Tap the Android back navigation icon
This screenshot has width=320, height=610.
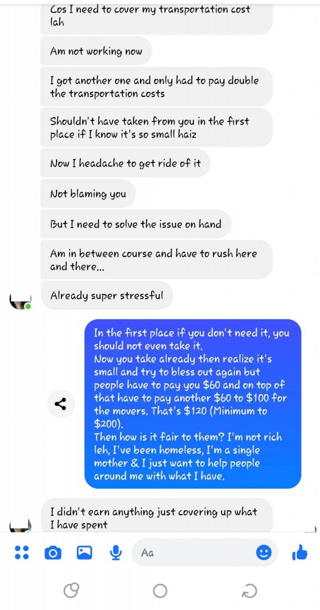[x=249, y=592]
